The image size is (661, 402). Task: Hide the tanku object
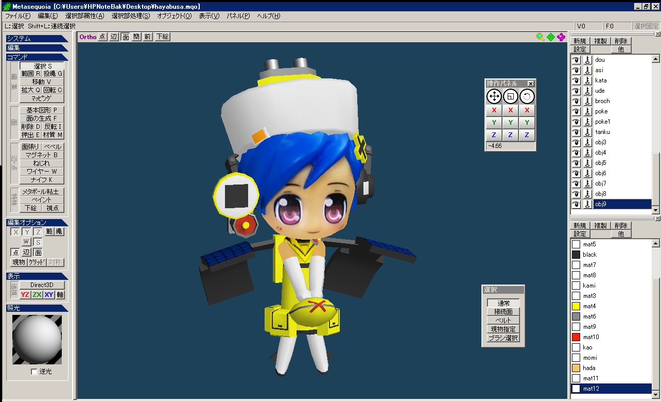pyautogui.click(x=577, y=132)
